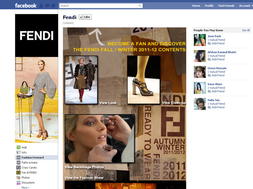Image resolution: width=253 pixels, height=189 pixels.
Task: View mutual friend with Sana Alam
Action: (216, 87)
